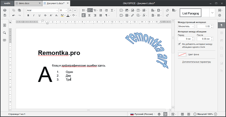
Task: Clear style with eraser icon
Action: point(167,10)
